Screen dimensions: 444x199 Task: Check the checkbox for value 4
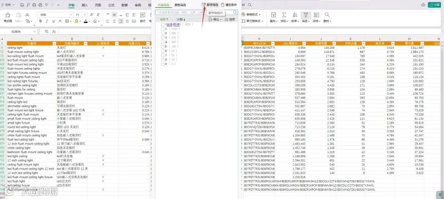(x=162, y=42)
